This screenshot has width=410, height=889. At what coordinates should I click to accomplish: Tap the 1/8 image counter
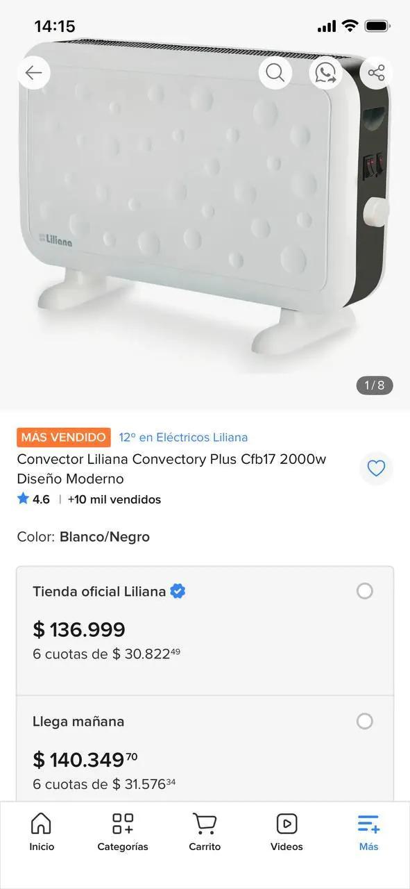coord(375,385)
